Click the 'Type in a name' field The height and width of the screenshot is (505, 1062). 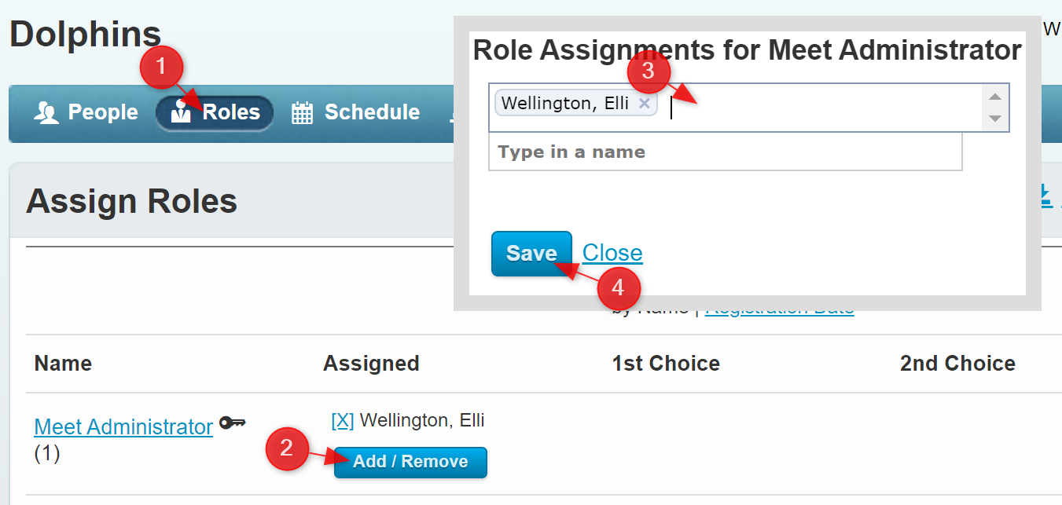[725, 152]
